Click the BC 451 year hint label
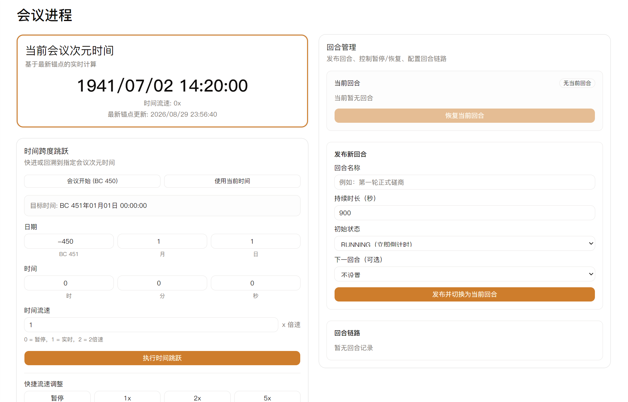Image resolution: width=628 pixels, height=402 pixels. point(69,254)
